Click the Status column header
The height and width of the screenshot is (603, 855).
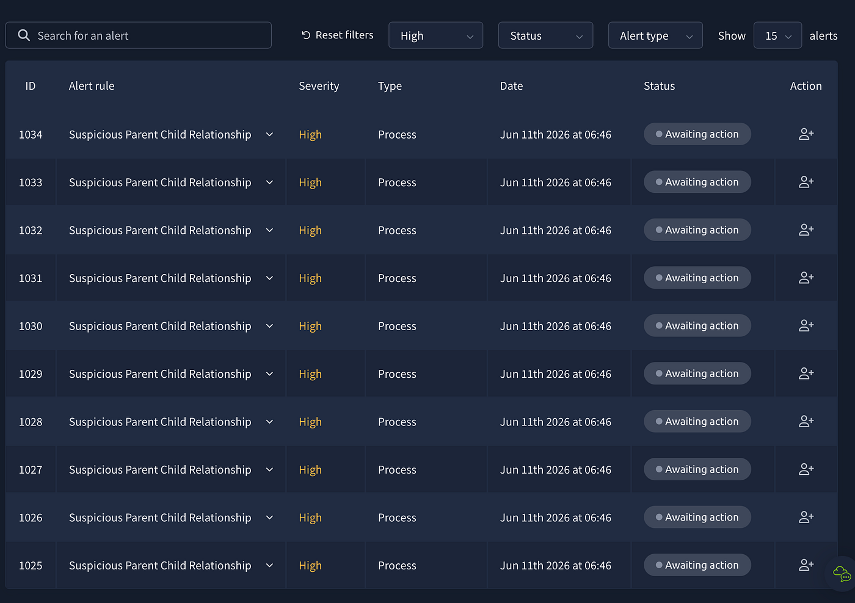[659, 86]
